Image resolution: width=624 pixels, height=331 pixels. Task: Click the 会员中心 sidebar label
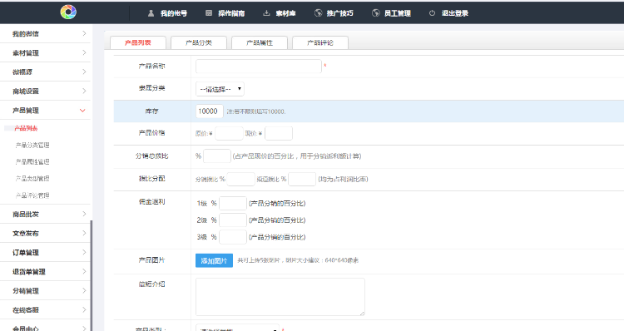tap(26, 329)
